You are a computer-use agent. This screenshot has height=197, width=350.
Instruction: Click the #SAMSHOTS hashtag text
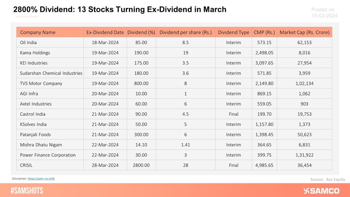pos(27,191)
